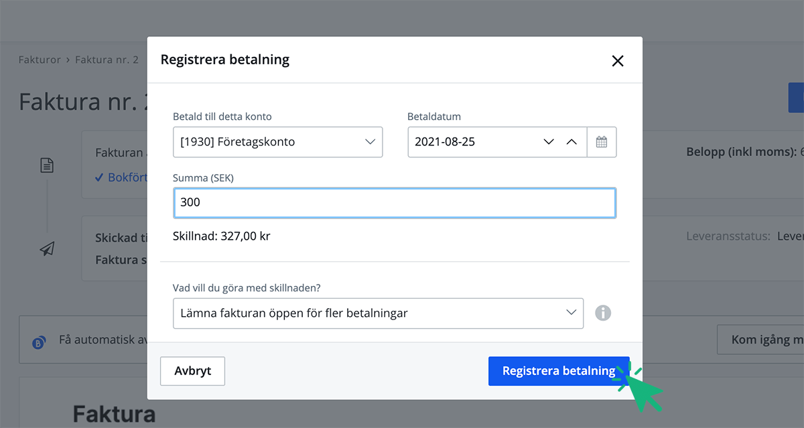Click inside the Summa (SEK) input field
This screenshot has width=804, height=428.
click(x=394, y=202)
